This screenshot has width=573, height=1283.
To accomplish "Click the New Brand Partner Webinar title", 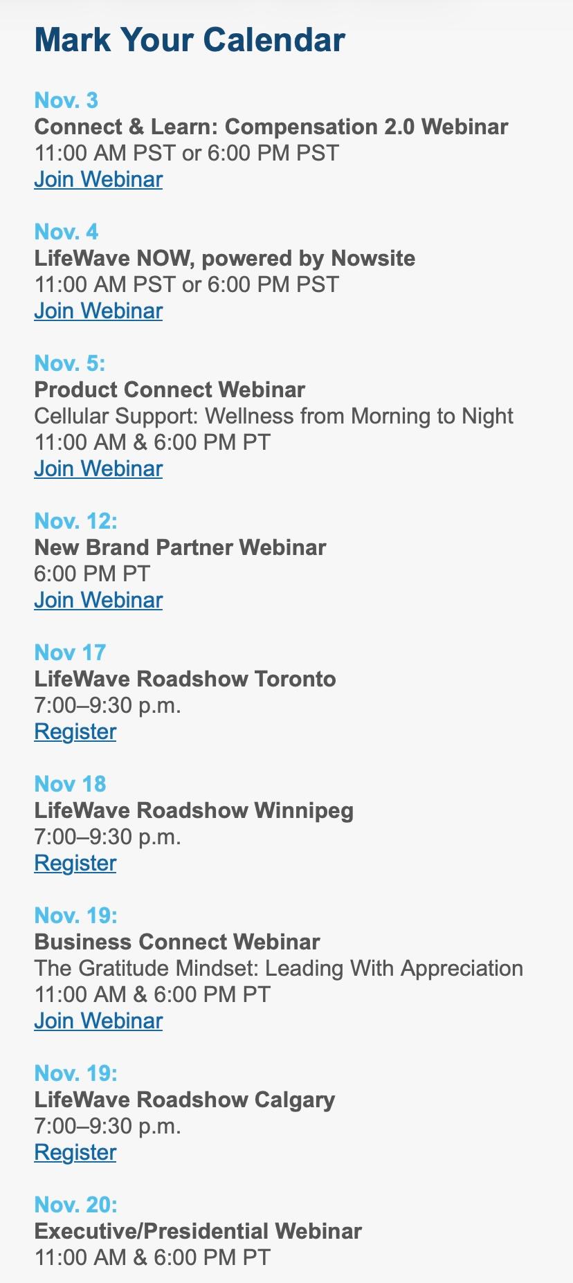I will pos(180,547).
